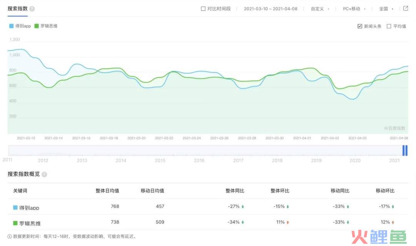Click -17% value in 得到app row
The width and height of the screenshot is (416, 246).
tap(384, 206)
